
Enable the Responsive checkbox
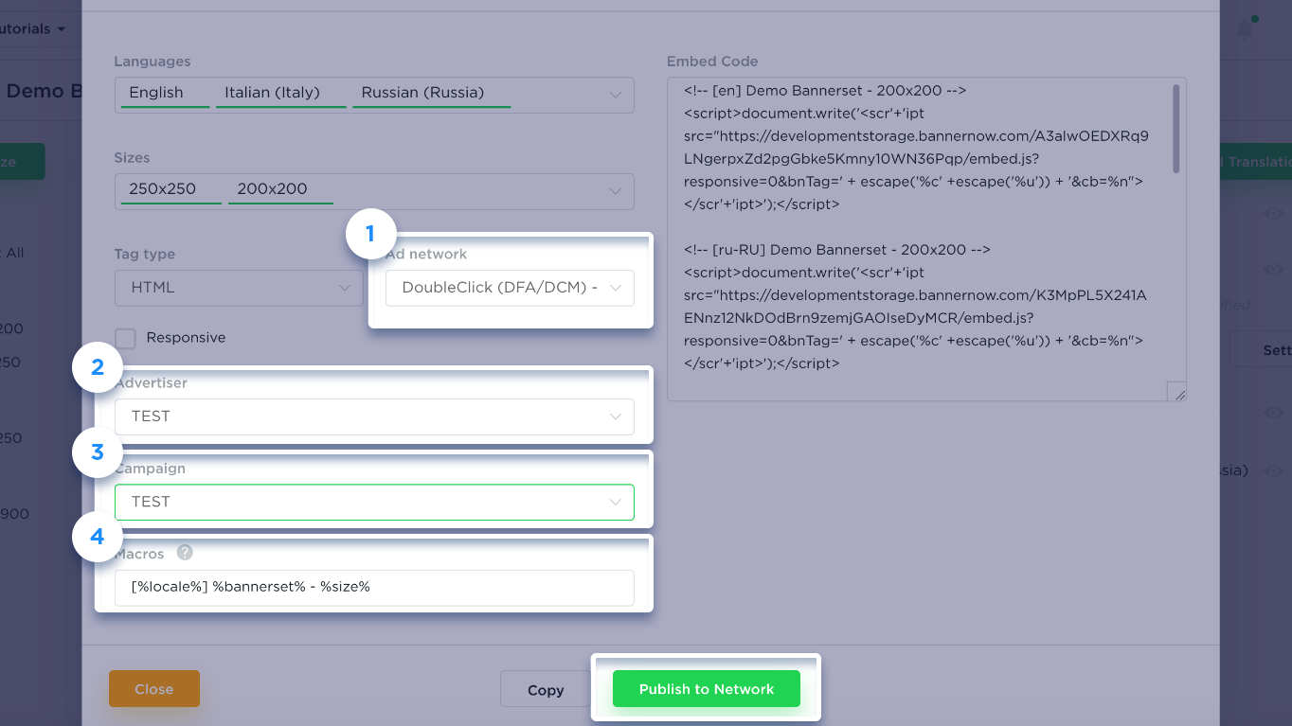pyautogui.click(x=125, y=338)
